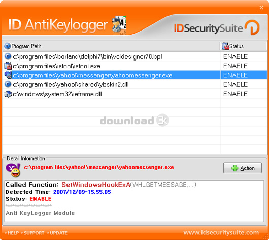This screenshot has height=240, width=269.
Task: Click ENABLE status of istool.exe row
Action: pyautogui.click(x=236, y=66)
